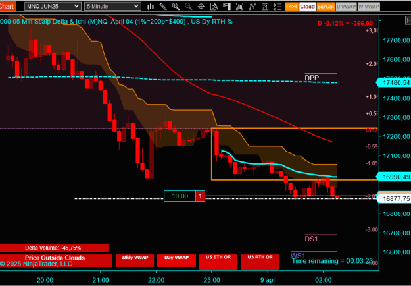Toggle the T<>K indicator button
Screen dimensions: 411x286
point(291,7)
